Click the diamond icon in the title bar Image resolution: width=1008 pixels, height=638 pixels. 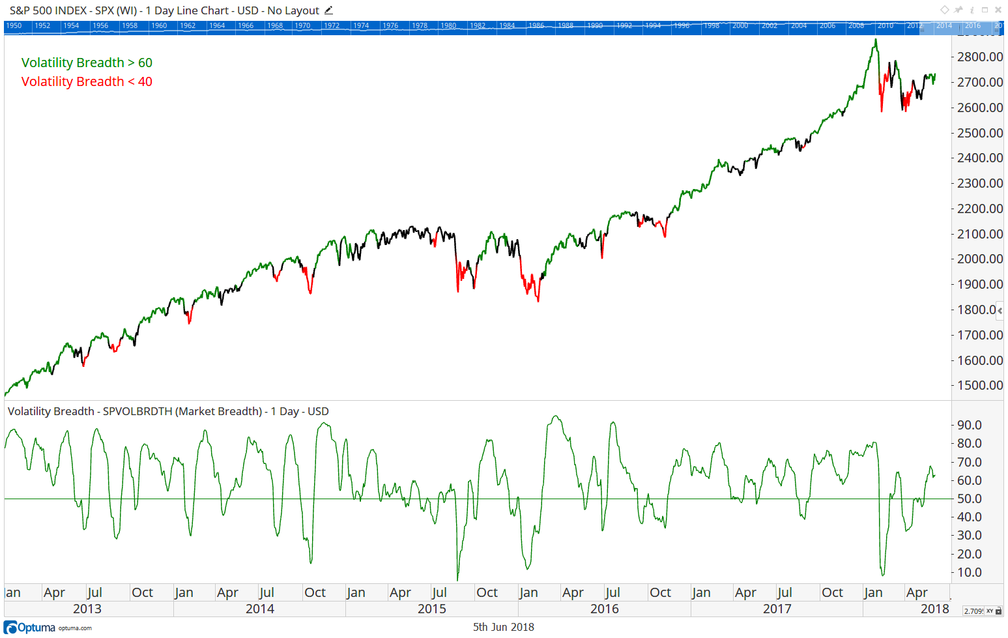(x=945, y=10)
